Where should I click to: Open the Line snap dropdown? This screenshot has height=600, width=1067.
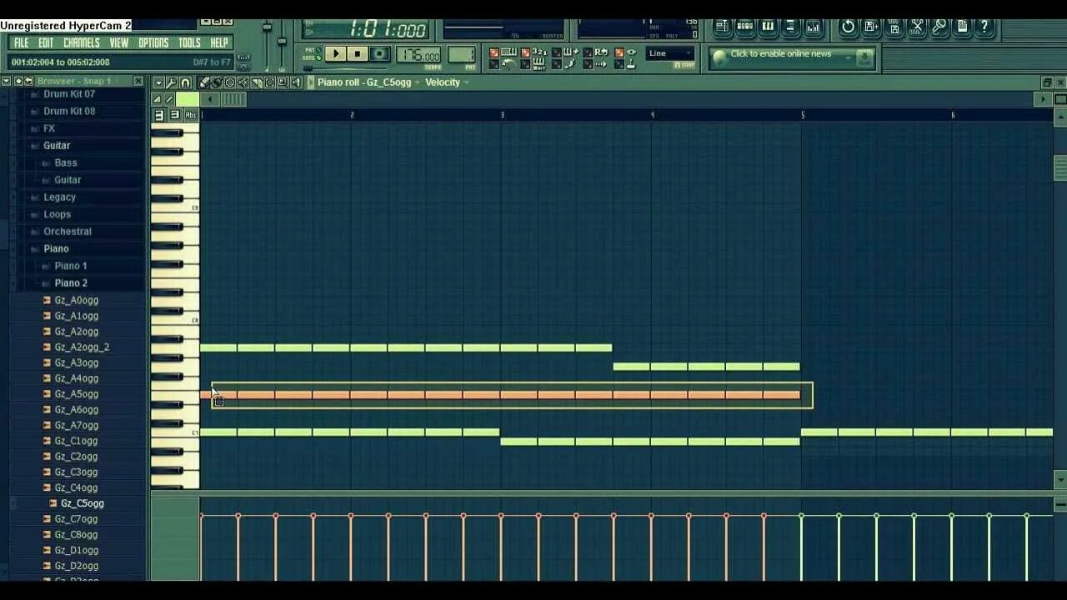(x=669, y=53)
